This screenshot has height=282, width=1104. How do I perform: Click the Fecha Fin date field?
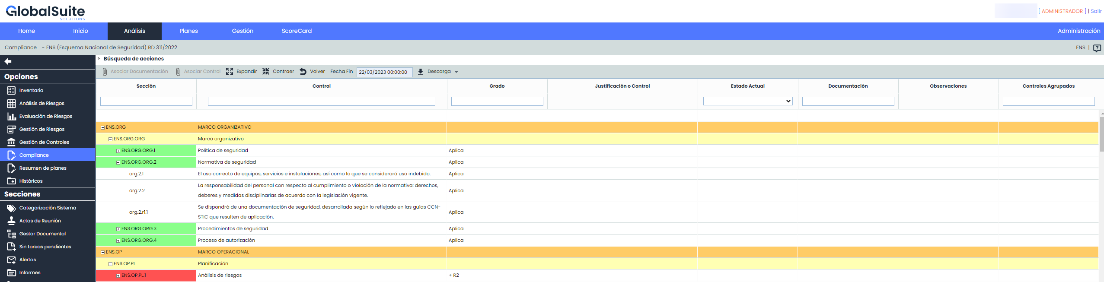click(384, 72)
